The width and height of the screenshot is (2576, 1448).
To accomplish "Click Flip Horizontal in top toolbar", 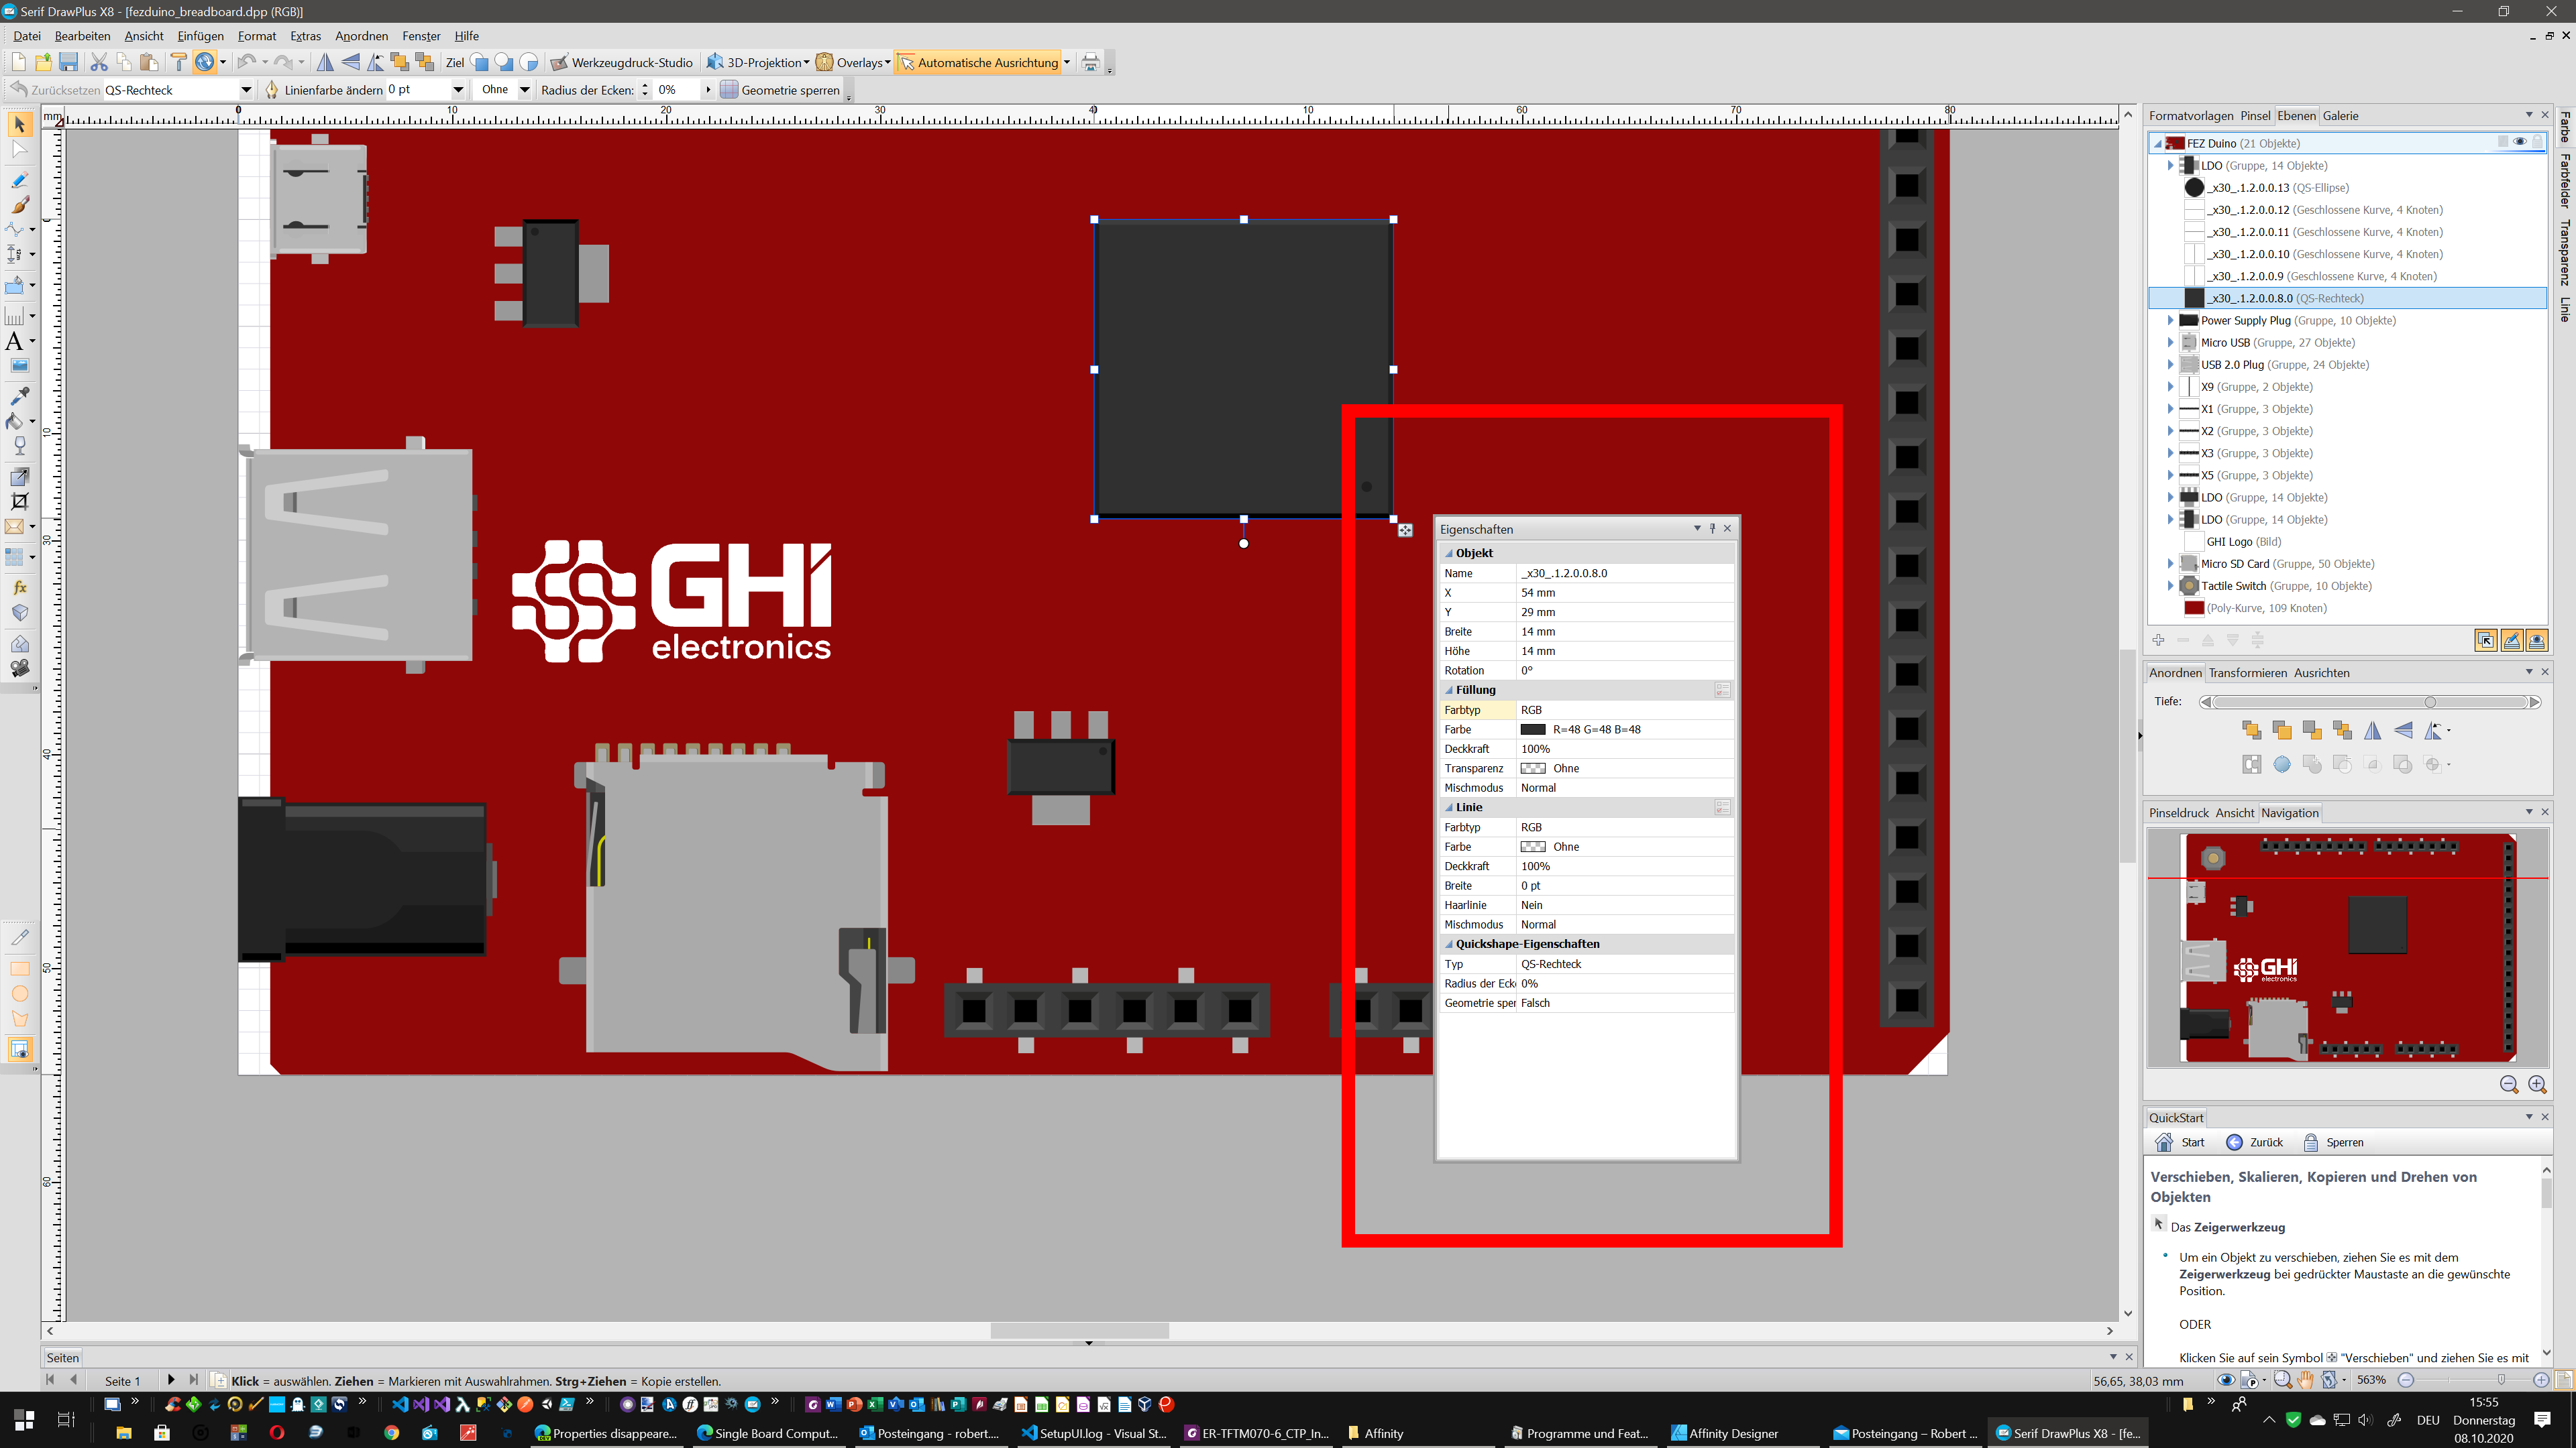I will (325, 62).
